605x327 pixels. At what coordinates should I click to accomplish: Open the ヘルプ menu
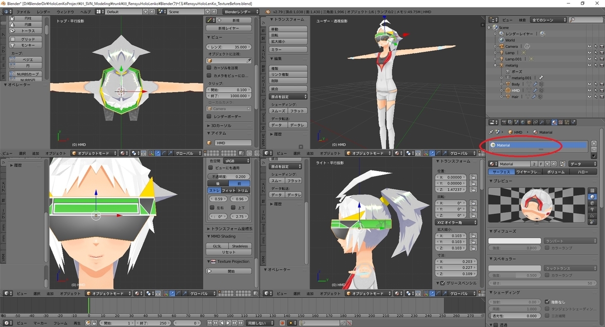[x=86, y=11]
